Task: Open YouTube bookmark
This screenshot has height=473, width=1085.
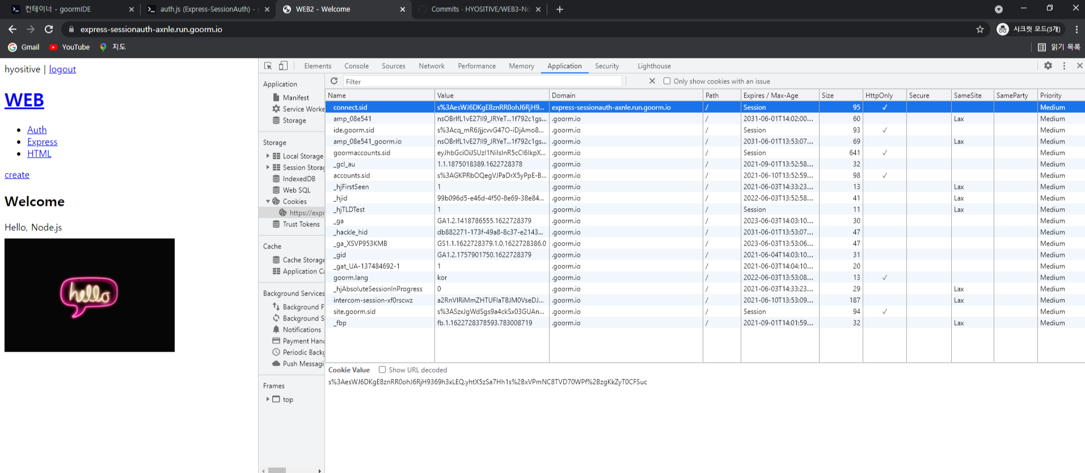Action: tap(70, 47)
